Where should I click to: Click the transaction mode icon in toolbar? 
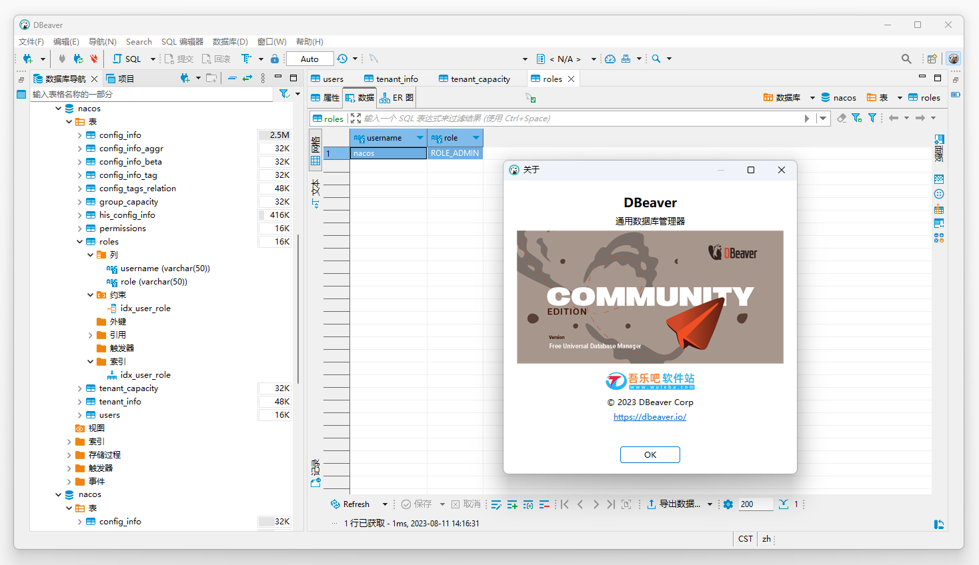pos(246,59)
